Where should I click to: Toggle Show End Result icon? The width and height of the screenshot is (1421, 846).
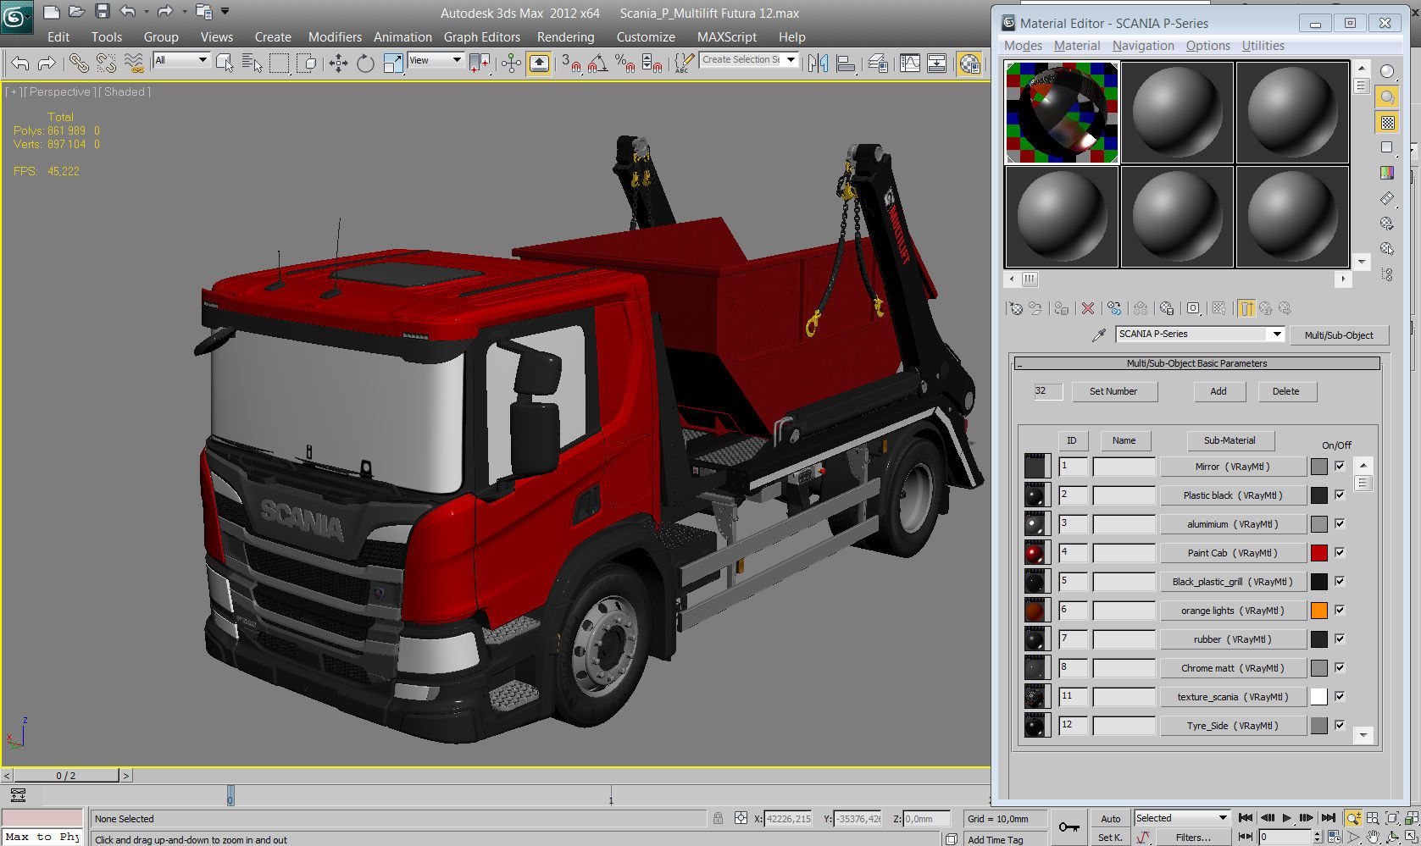click(x=1246, y=308)
